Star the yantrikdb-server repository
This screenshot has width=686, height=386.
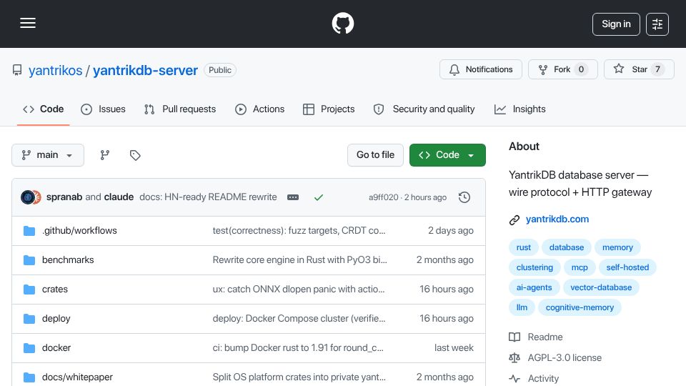639,69
